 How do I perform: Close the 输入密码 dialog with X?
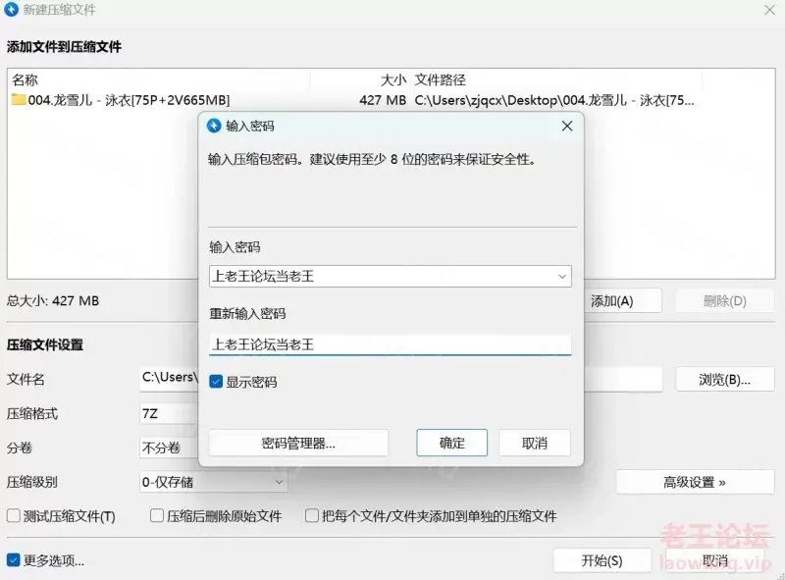[567, 126]
